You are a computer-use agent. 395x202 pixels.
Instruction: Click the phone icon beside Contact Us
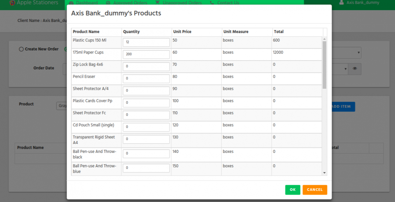[212, 3]
